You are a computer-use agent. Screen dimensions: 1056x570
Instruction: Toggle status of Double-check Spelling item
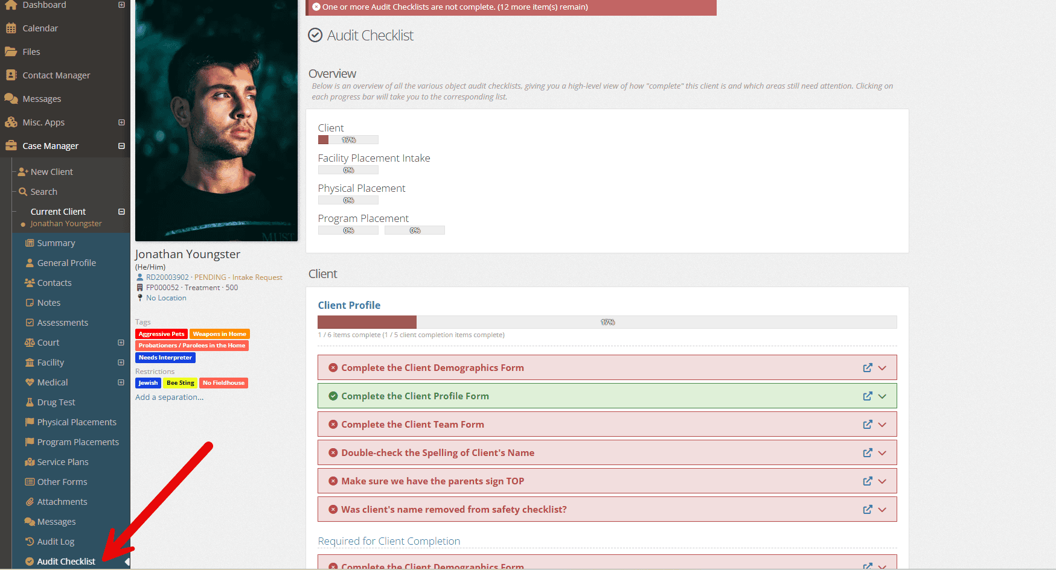coord(333,452)
